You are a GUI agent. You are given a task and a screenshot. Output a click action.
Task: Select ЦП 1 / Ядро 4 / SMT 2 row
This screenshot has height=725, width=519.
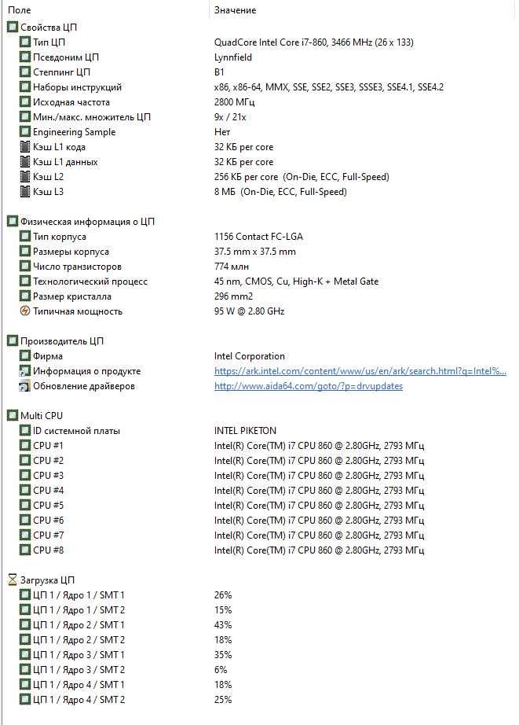point(258,700)
